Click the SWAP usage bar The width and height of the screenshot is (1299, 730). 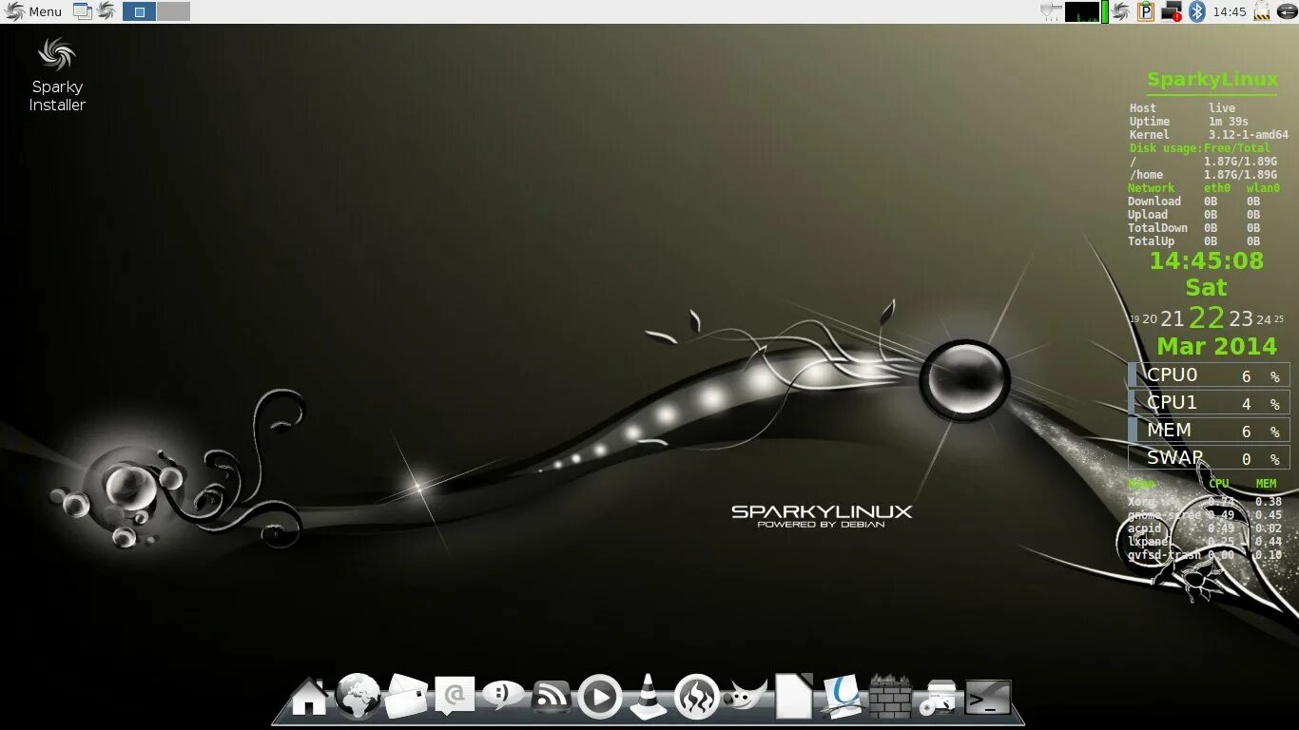tap(1209, 458)
